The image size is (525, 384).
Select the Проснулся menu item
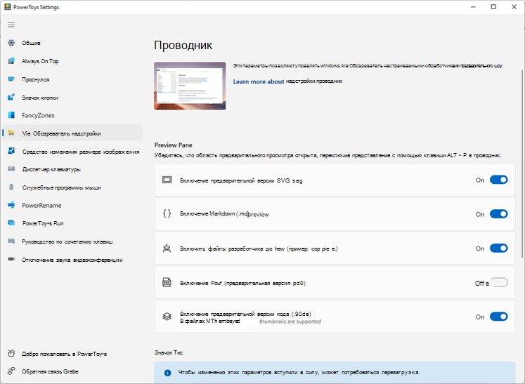click(x=72, y=79)
